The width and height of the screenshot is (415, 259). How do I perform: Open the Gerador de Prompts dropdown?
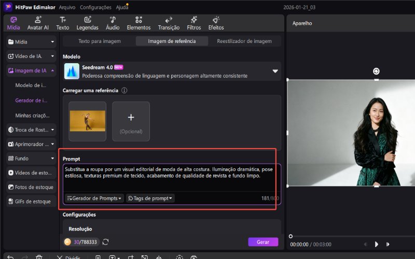tap(94, 198)
